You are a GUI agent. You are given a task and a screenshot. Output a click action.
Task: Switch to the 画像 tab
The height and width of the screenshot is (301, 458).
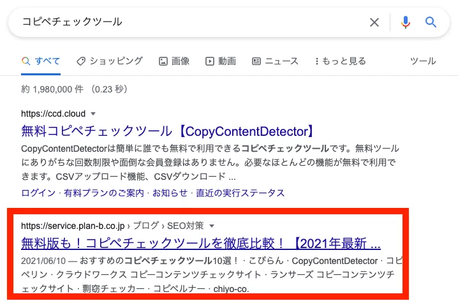(x=174, y=61)
